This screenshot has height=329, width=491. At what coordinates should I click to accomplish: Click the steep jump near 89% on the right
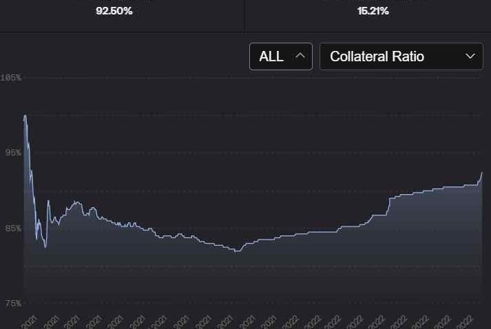[389, 200]
